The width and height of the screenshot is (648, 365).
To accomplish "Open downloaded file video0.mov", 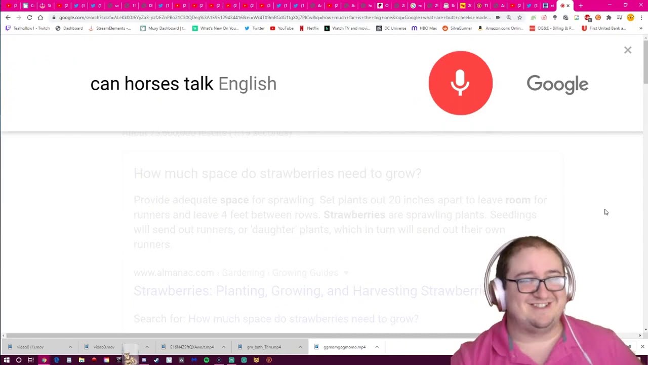I will [104, 347].
